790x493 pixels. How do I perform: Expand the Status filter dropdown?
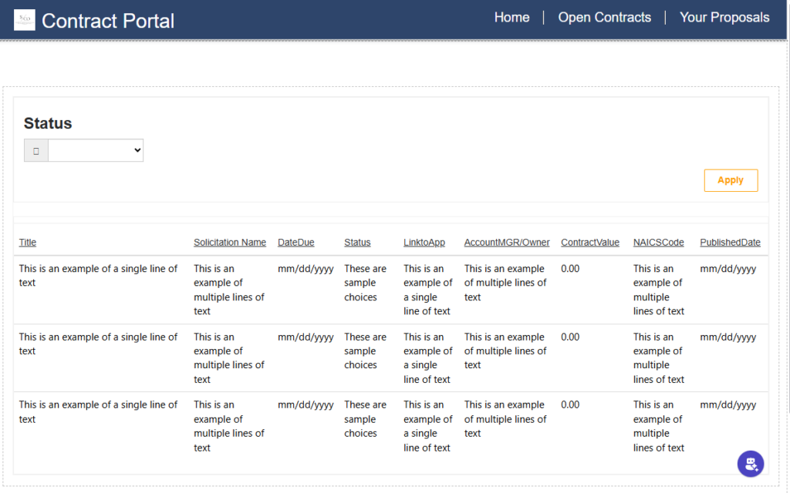point(96,151)
